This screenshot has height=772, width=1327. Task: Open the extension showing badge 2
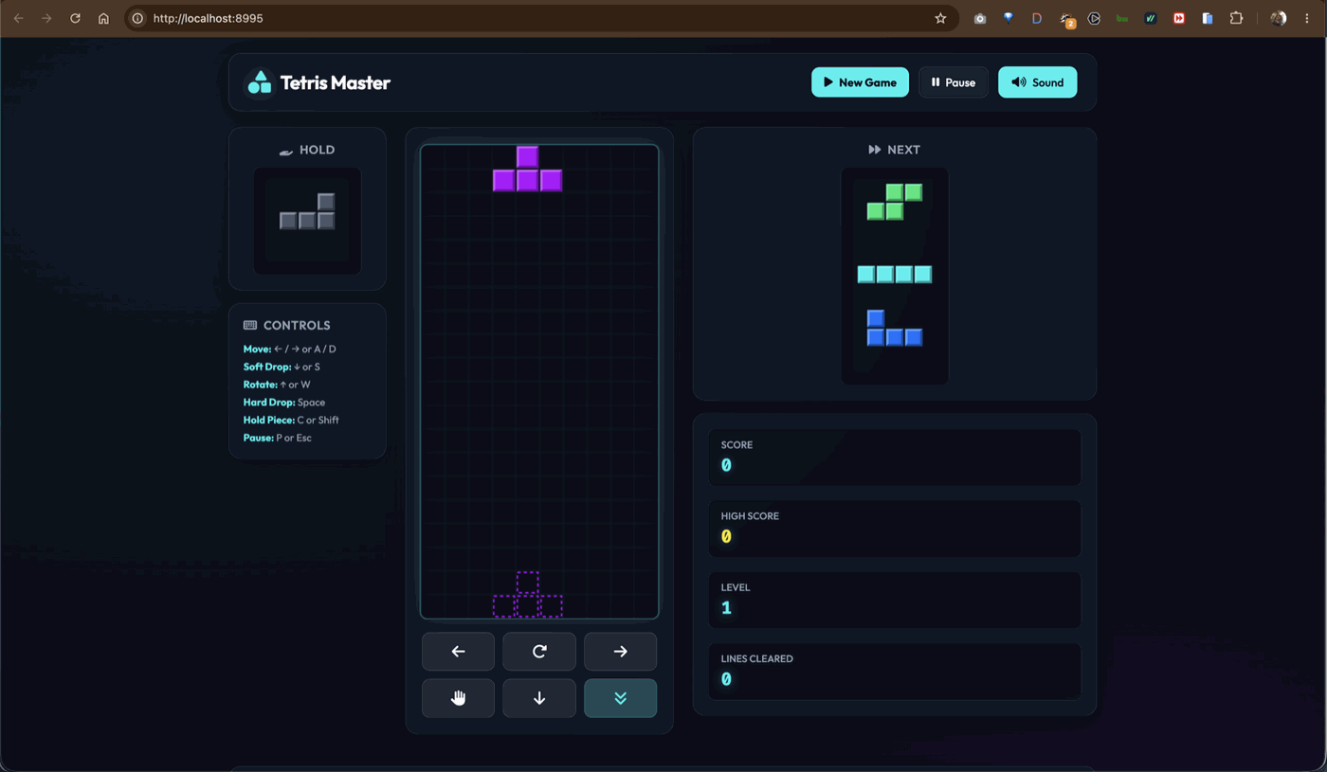click(x=1066, y=19)
